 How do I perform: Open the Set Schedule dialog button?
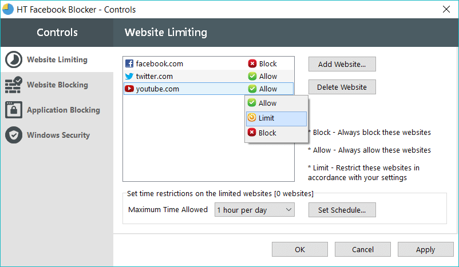[342, 210]
